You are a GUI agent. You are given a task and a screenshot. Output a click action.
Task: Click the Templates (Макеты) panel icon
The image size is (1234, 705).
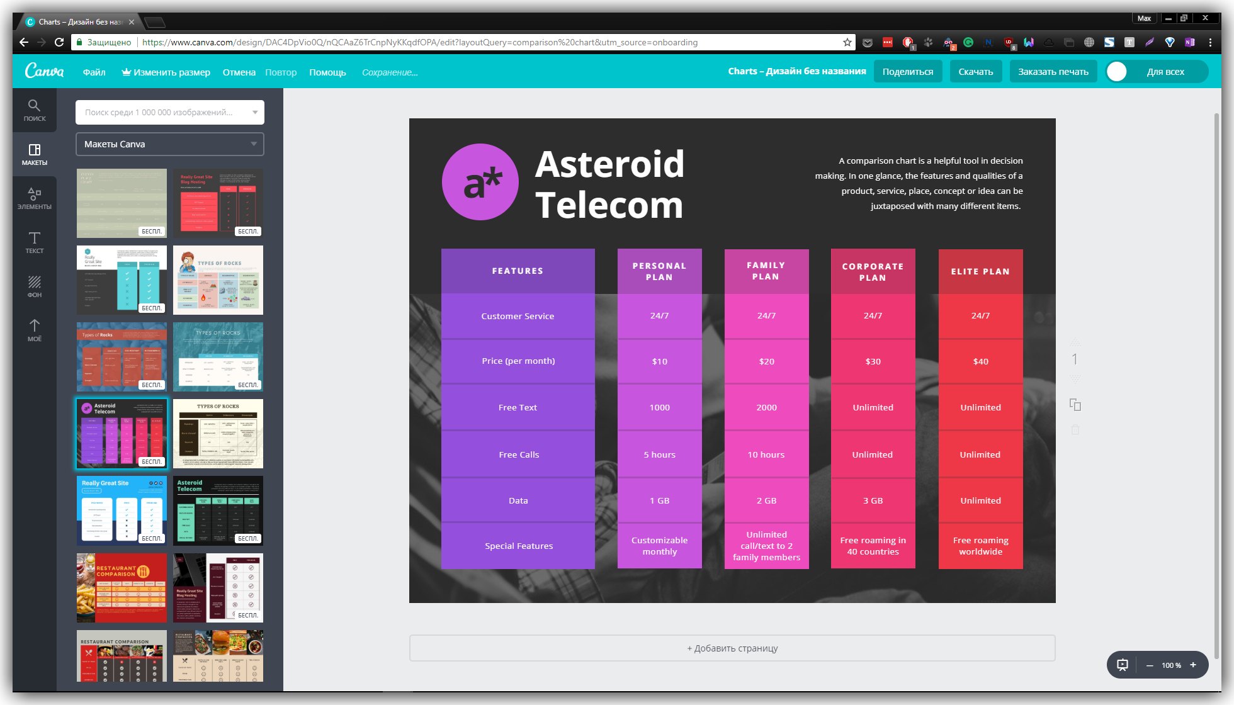(x=35, y=154)
